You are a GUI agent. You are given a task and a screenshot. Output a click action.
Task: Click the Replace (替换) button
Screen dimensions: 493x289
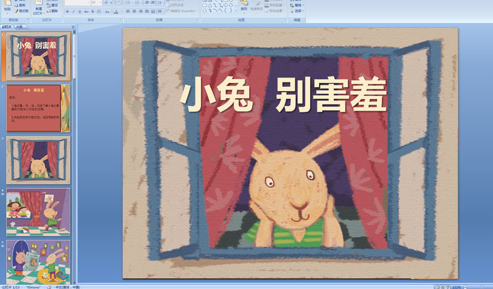coord(297,6)
